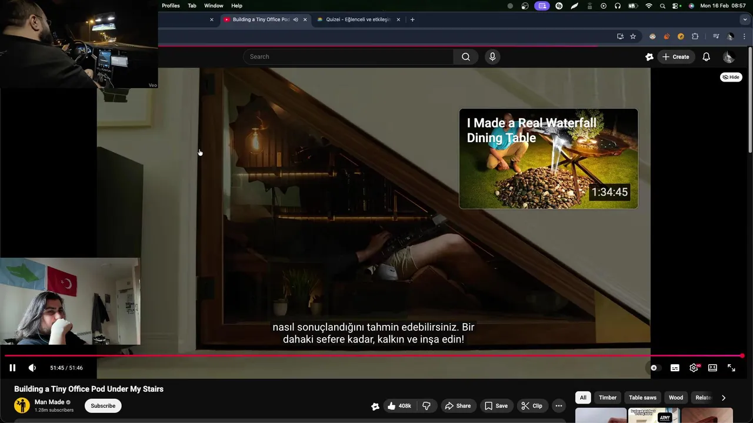Bookmark this page with the star

633,36
